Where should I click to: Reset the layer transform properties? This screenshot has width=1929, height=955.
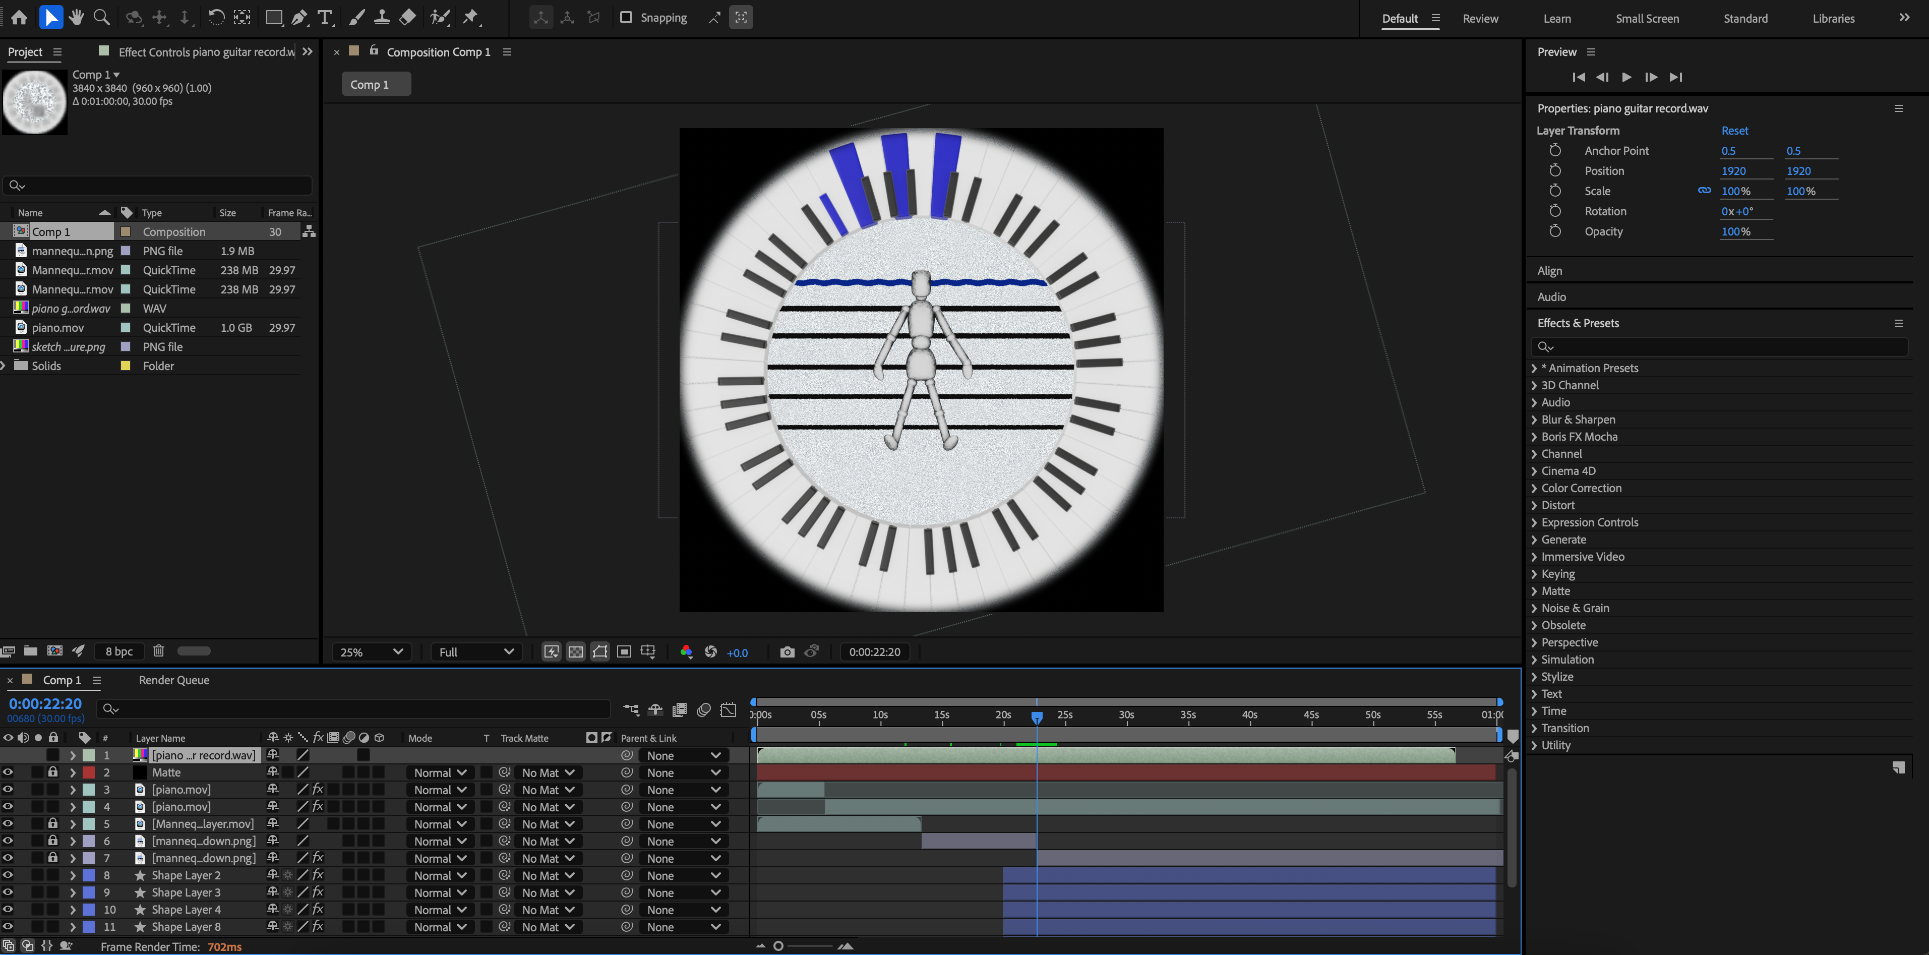1735,130
